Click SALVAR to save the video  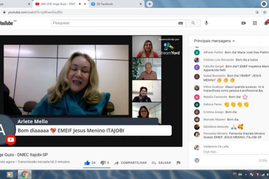(161, 163)
